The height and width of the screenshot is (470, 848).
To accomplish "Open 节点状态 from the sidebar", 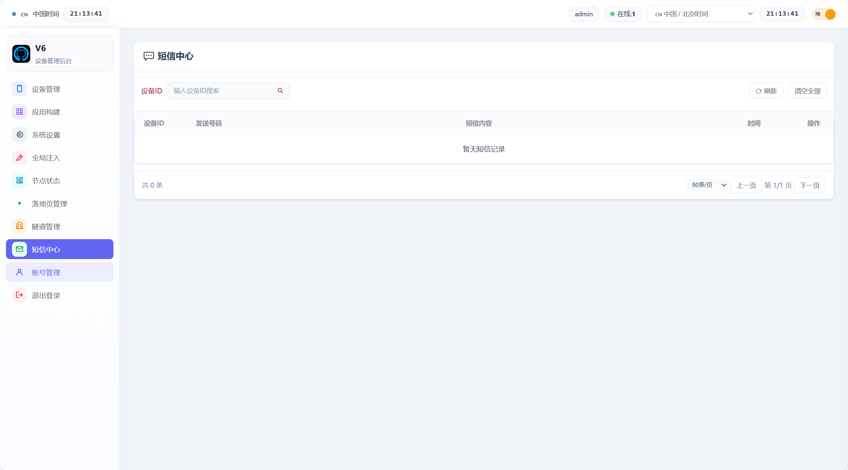I will [x=60, y=181].
